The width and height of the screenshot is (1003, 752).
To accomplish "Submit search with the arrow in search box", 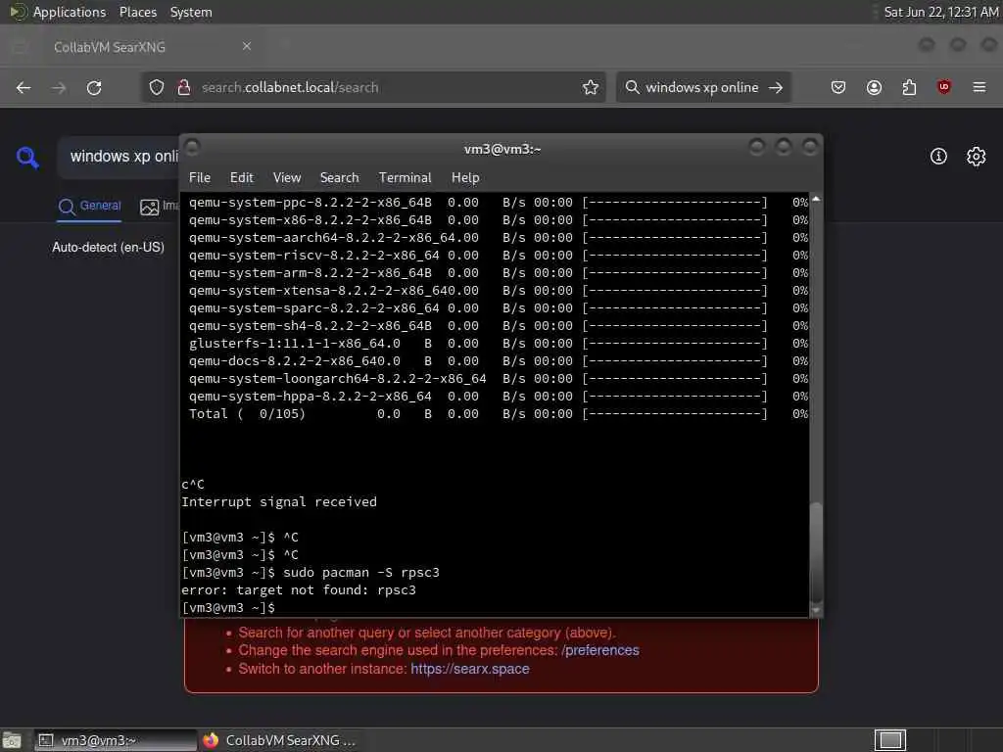I will 776,87.
